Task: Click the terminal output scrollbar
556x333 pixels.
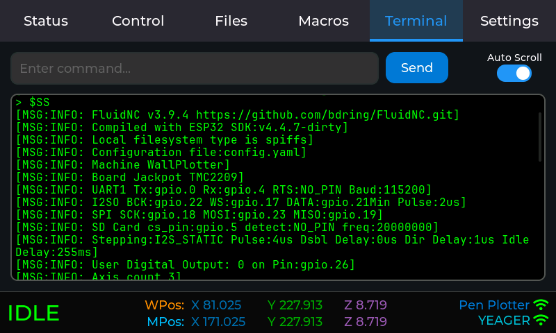Action: pos(540,137)
